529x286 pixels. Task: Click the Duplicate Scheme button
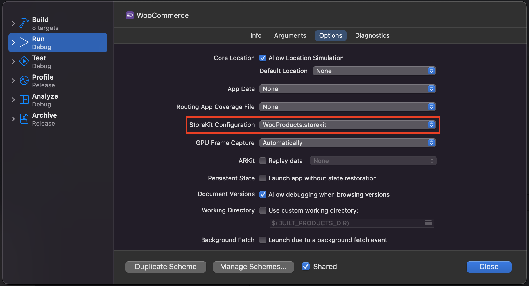166,267
